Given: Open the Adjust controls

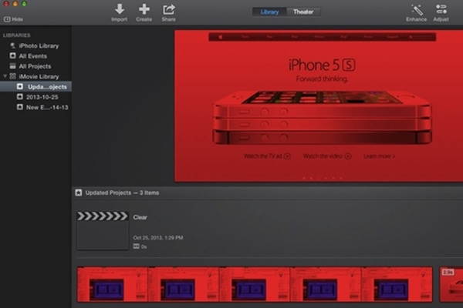Looking at the screenshot, I should (441, 9).
